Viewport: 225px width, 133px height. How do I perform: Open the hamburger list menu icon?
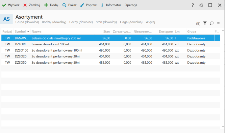pos(218,23)
